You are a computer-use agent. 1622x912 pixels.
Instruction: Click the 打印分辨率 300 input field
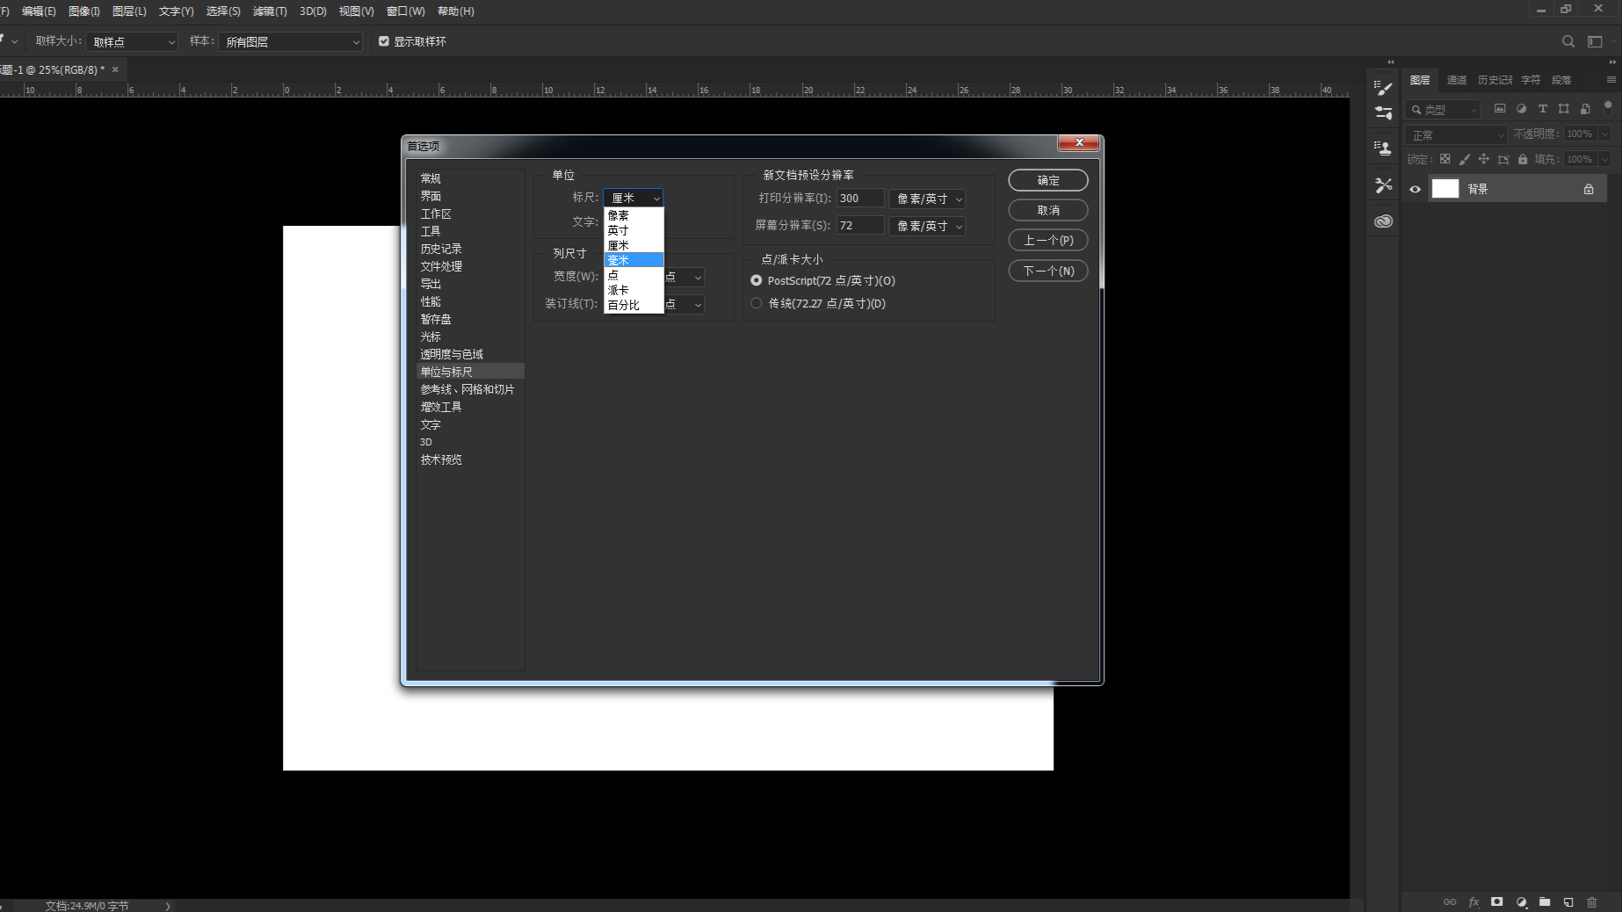click(x=860, y=199)
